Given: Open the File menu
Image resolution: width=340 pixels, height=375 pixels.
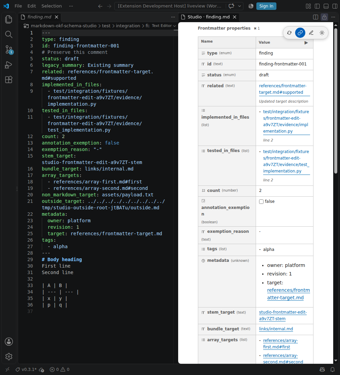Looking at the screenshot, I should pos(18,6).
